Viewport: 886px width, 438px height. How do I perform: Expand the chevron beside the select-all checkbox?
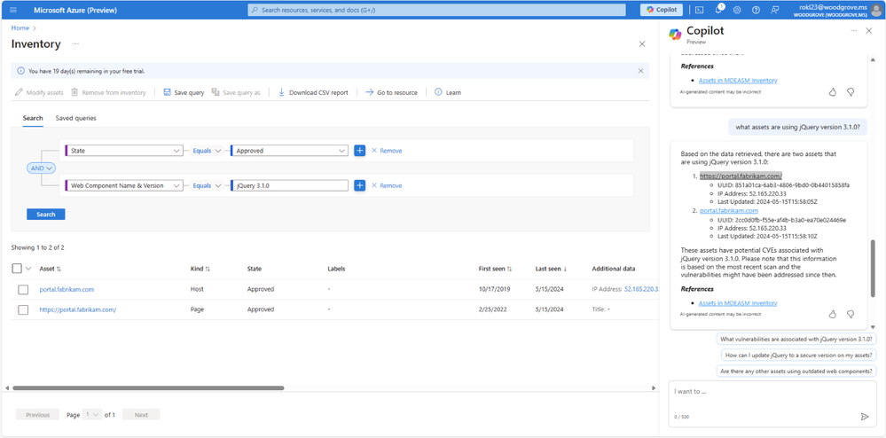[x=28, y=269]
